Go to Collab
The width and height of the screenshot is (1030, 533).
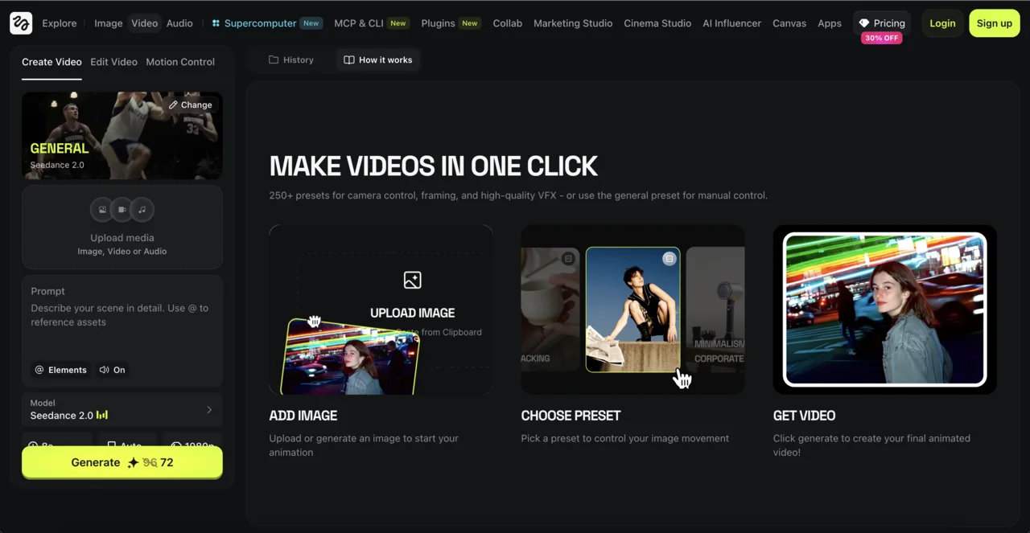coord(507,23)
